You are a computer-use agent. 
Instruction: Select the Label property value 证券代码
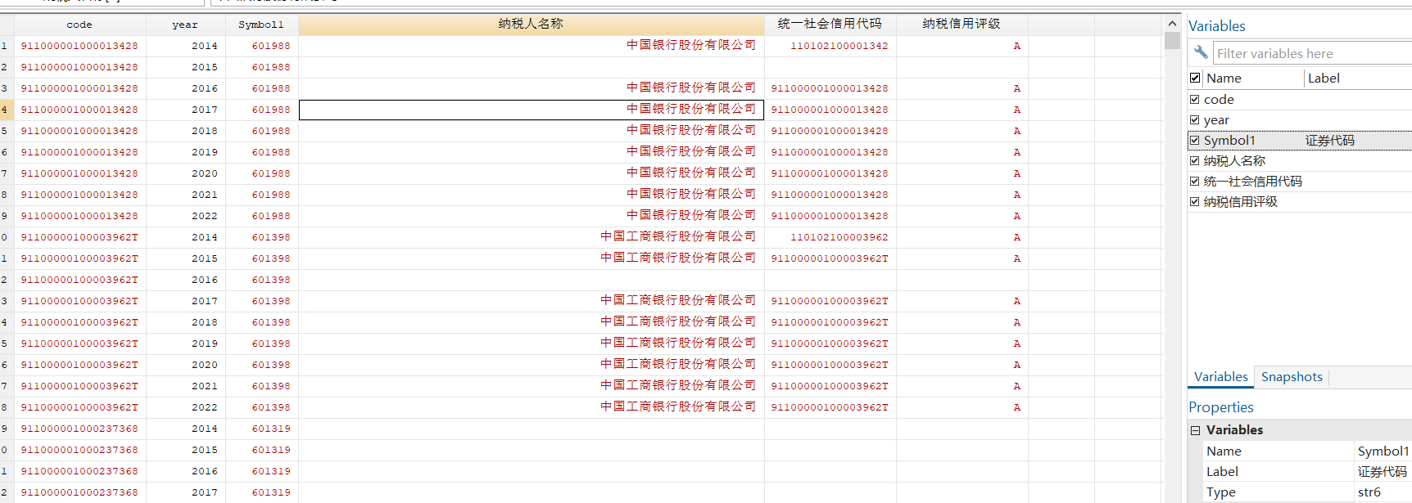click(1382, 472)
